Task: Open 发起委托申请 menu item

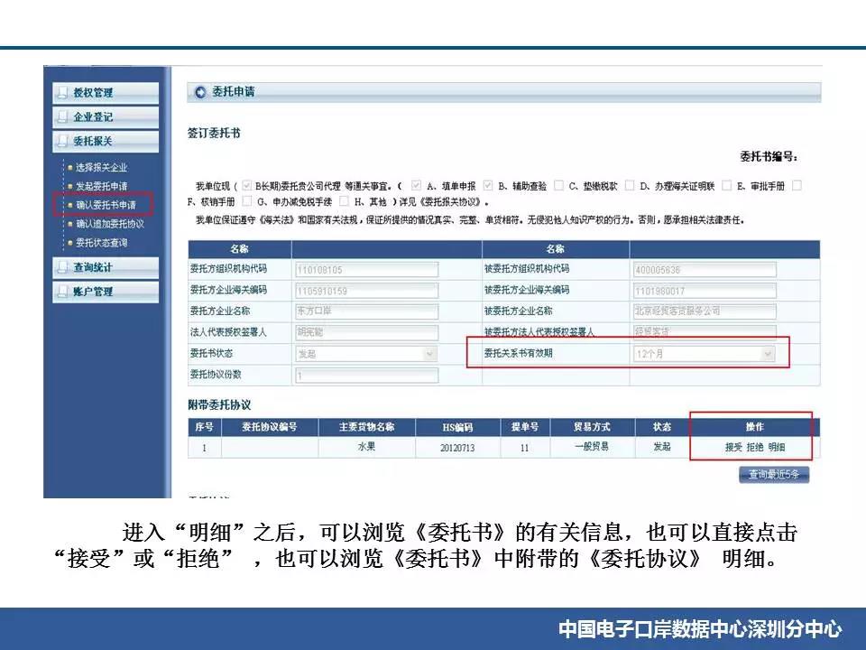Action: point(101,186)
